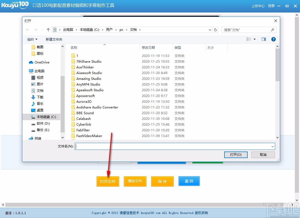This screenshot has height=218, width=300.
Task: Open 音乐 folder in sidebar
Action: click(38, 104)
